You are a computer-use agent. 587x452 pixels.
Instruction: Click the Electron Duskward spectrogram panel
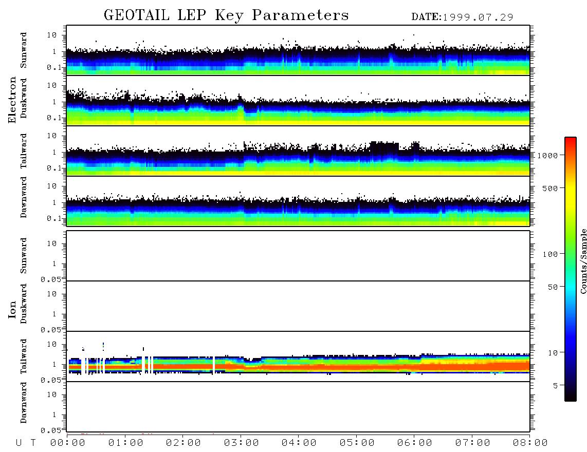298,101
